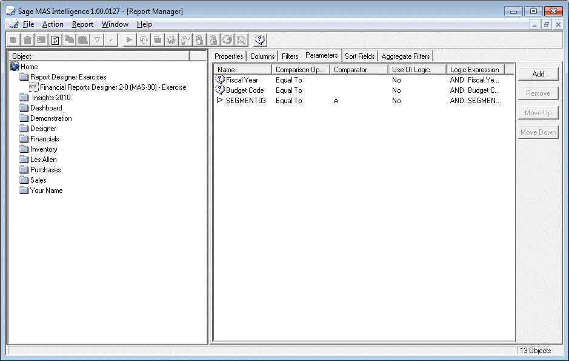Click the Delete trash can toolbar icon

[27, 40]
